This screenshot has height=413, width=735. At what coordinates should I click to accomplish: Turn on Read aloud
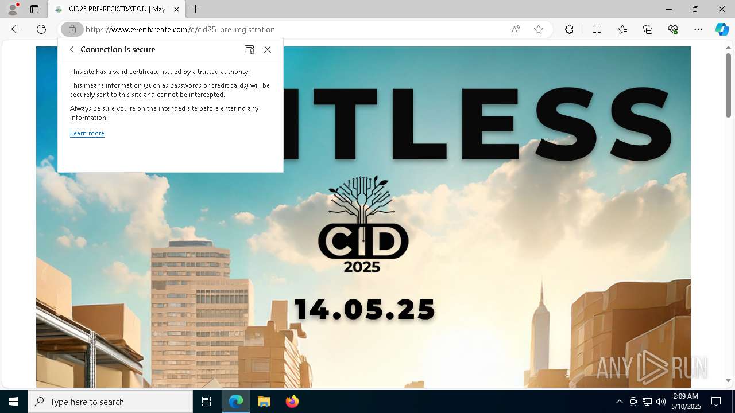516,29
